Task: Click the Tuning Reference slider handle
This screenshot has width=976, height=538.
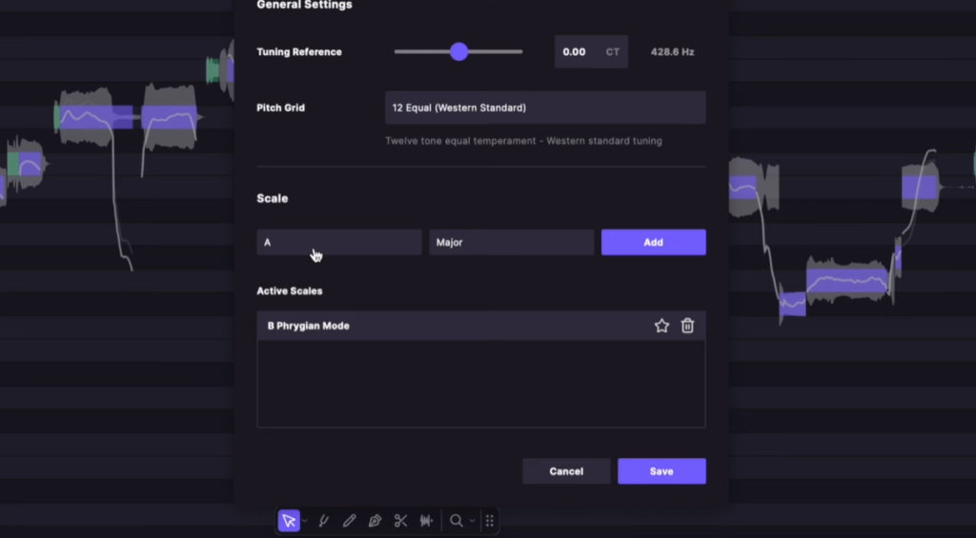Action: tap(459, 51)
